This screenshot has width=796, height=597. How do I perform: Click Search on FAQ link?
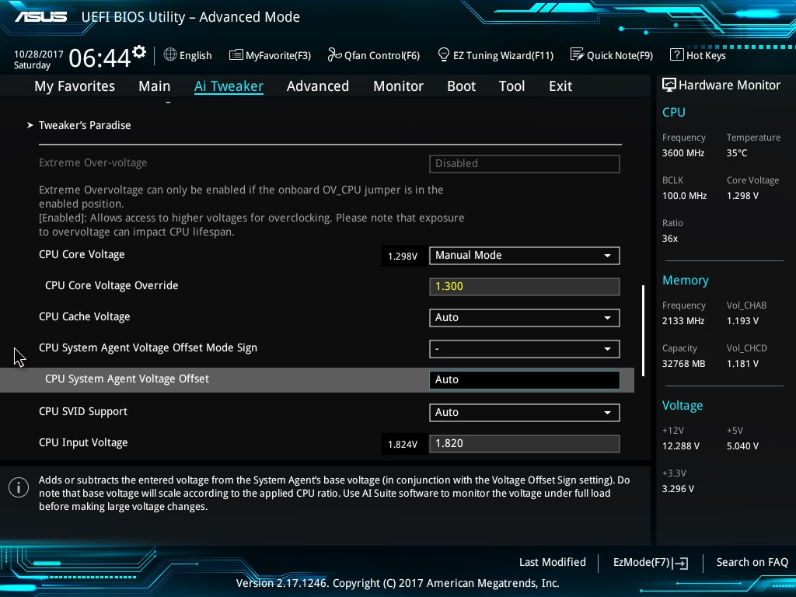pyautogui.click(x=752, y=562)
